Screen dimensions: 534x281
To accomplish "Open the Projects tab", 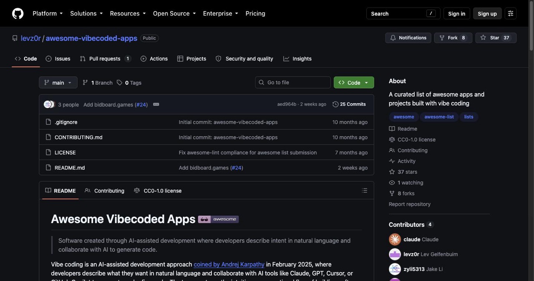I will (191, 59).
